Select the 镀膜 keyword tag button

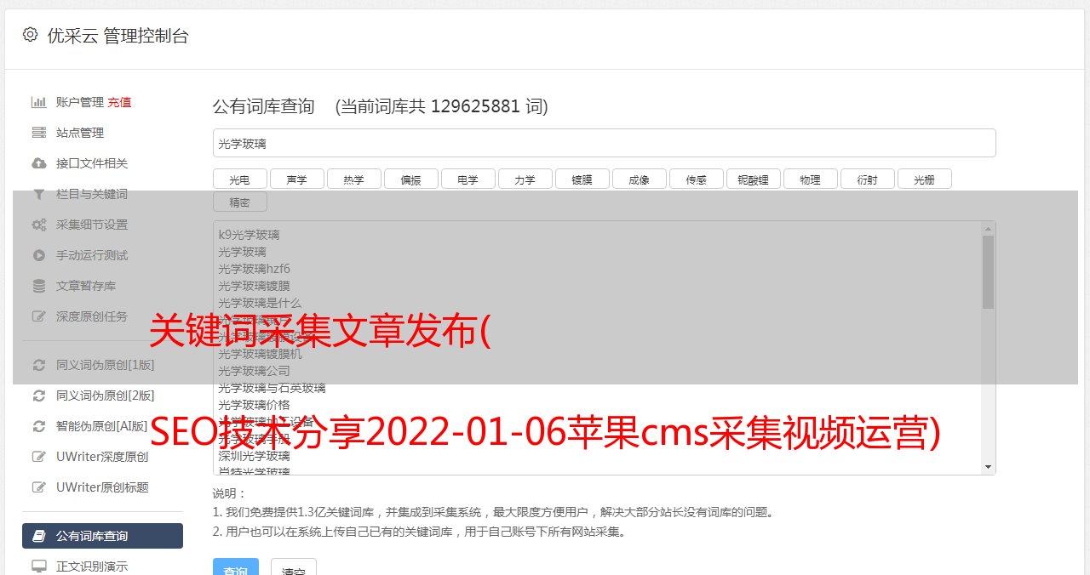coord(582,179)
